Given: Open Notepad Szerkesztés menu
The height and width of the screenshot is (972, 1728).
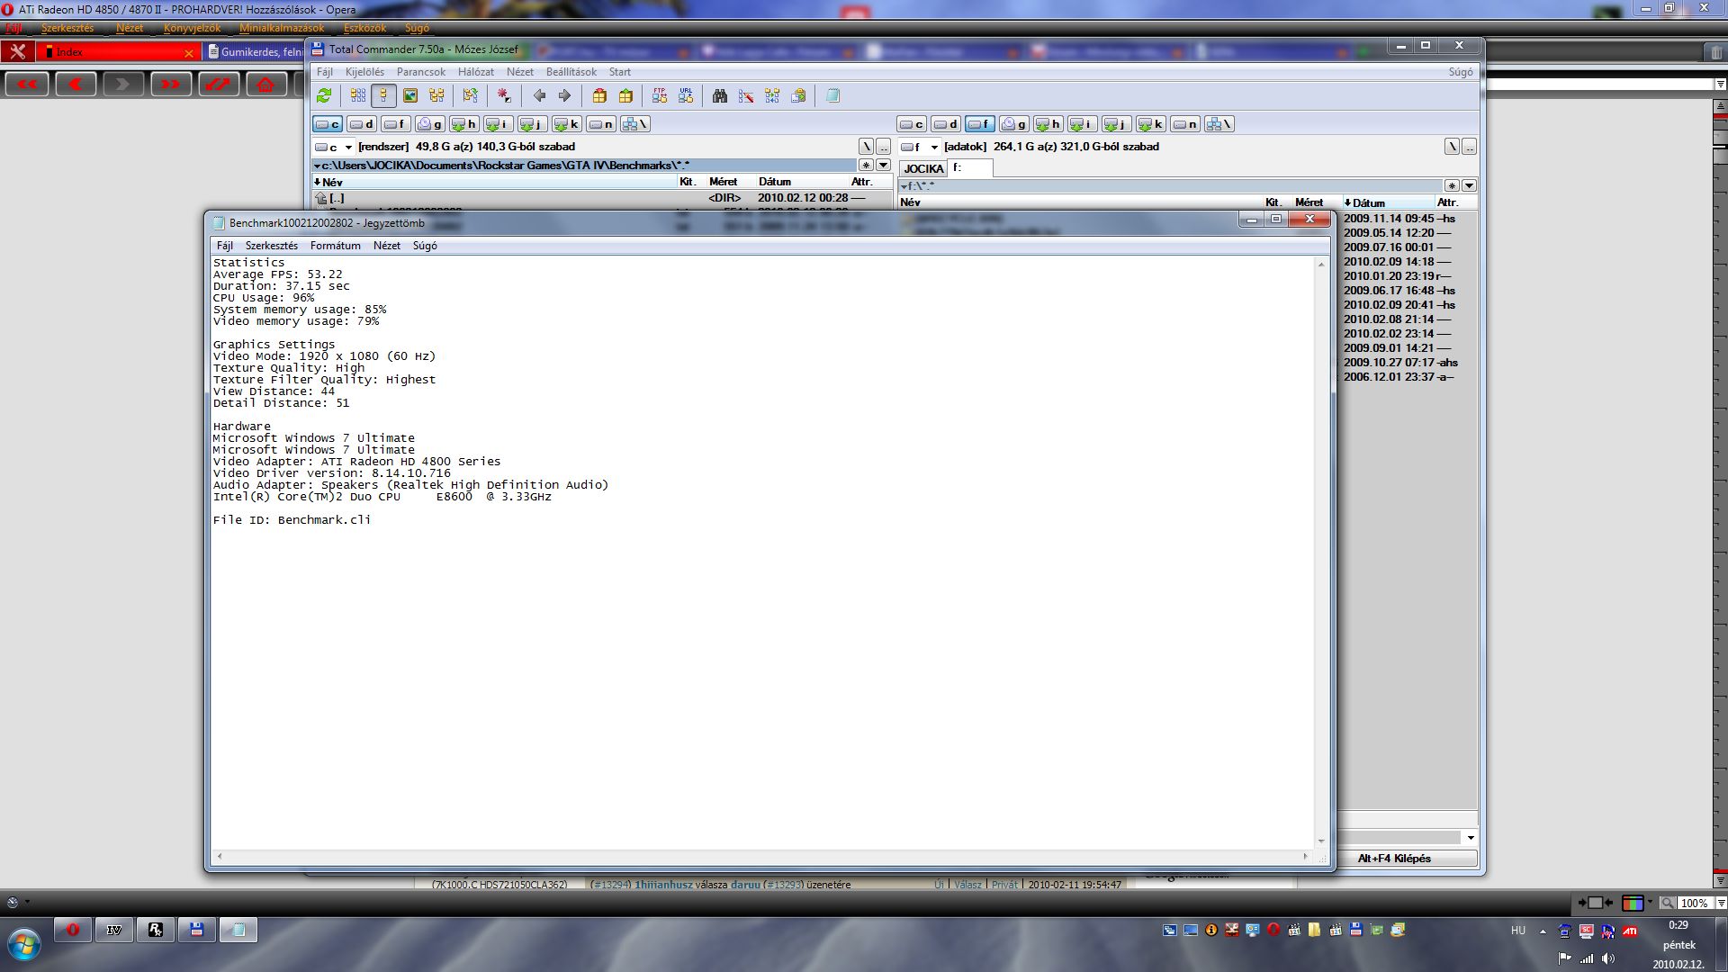Looking at the screenshot, I should [271, 246].
